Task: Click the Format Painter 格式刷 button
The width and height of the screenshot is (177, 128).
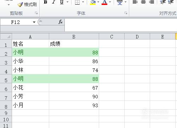Action: (x=27, y=5)
